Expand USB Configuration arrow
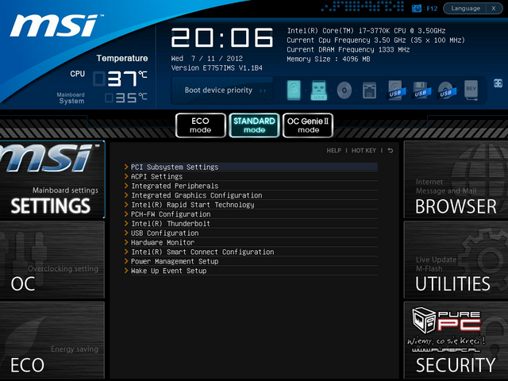 click(x=126, y=233)
